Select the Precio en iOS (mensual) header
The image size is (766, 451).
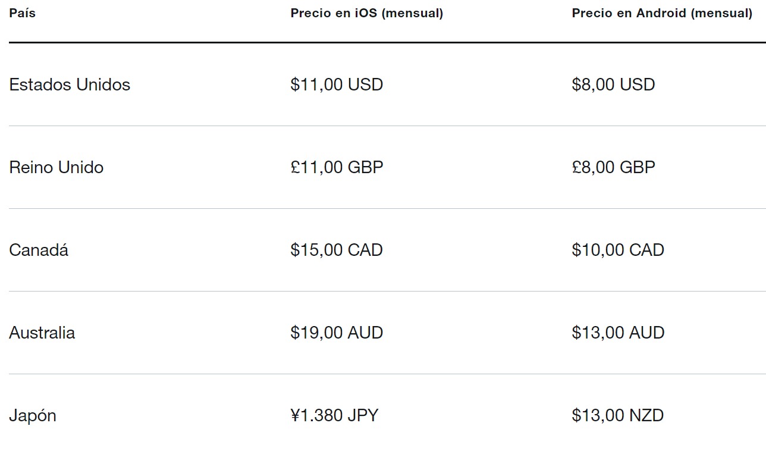click(x=367, y=13)
